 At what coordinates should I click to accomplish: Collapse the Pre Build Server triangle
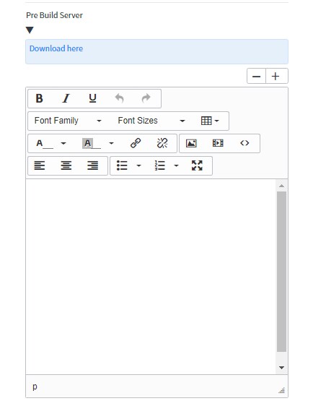coord(30,30)
